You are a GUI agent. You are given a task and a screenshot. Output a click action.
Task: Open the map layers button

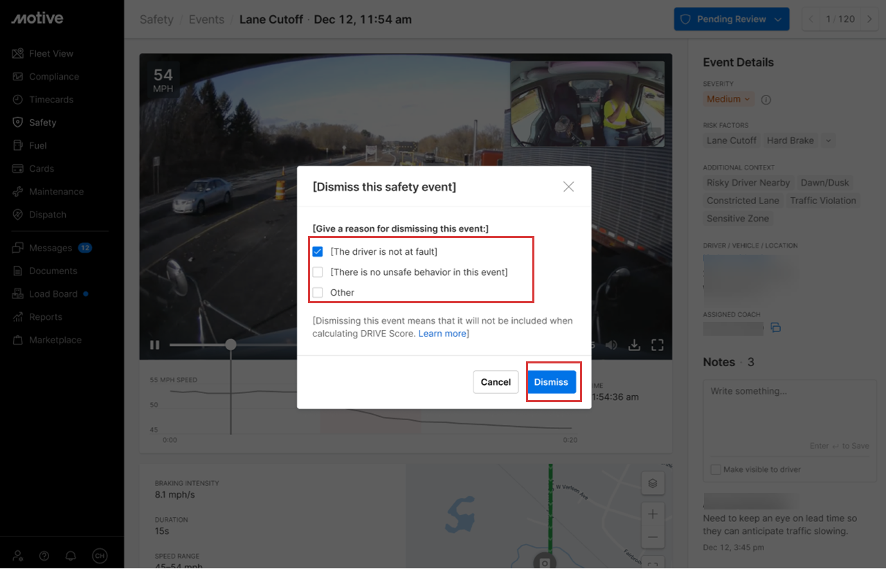click(653, 483)
